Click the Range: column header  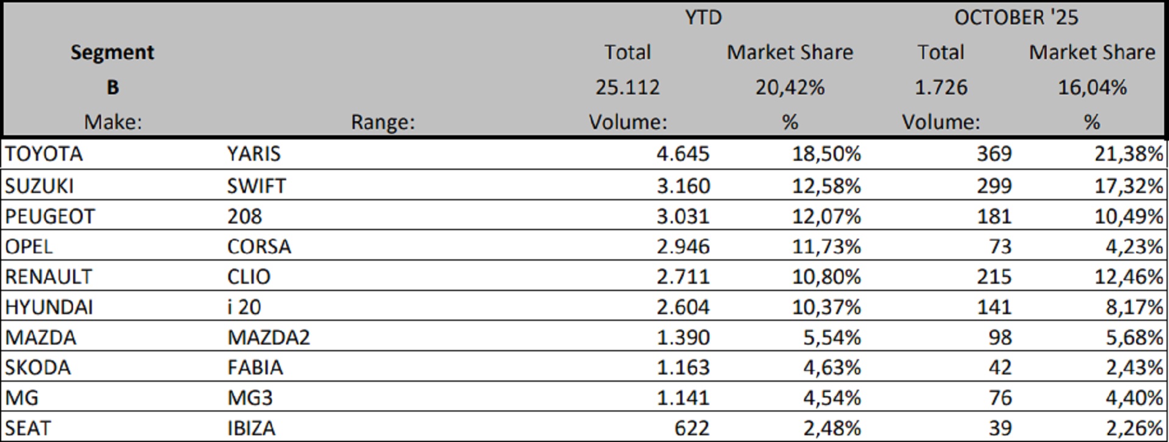click(x=382, y=122)
